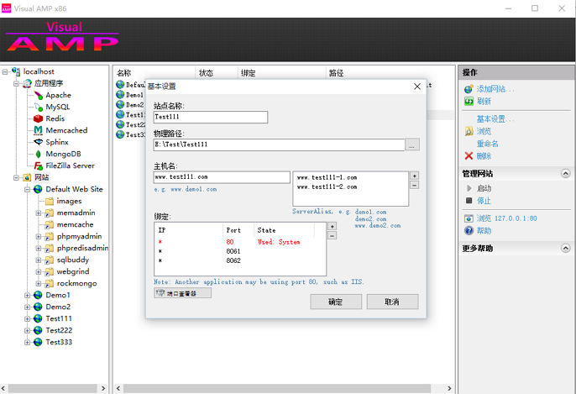Click the physical path browse ... button
This screenshot has height=394, width=576.
(412, 144)
